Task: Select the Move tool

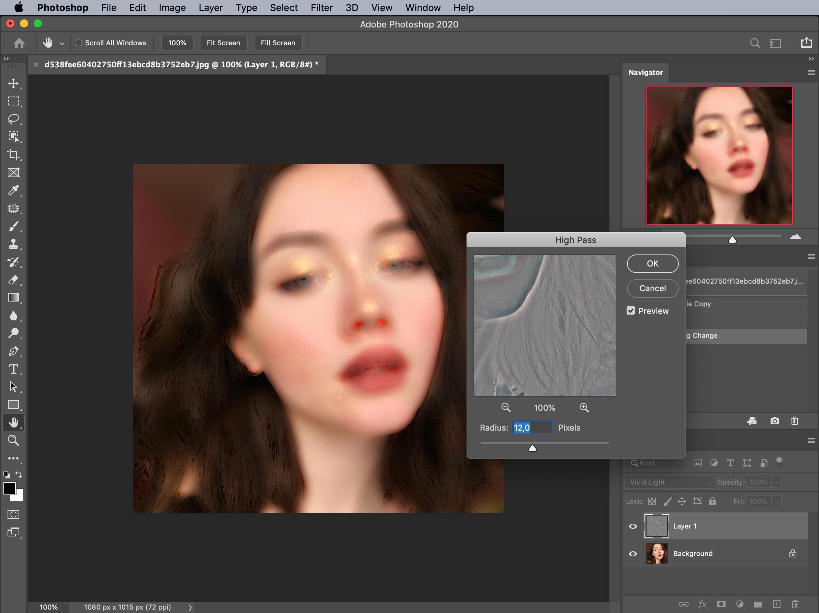Action: [x=14, y=83]
